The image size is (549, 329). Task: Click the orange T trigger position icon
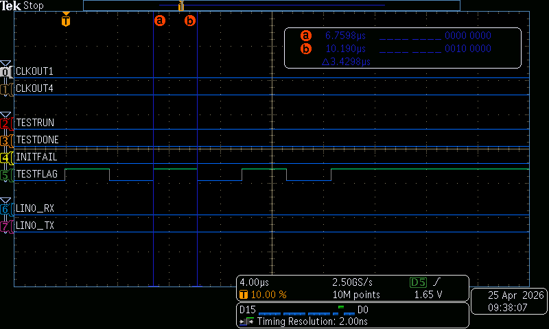pos(244,295)
